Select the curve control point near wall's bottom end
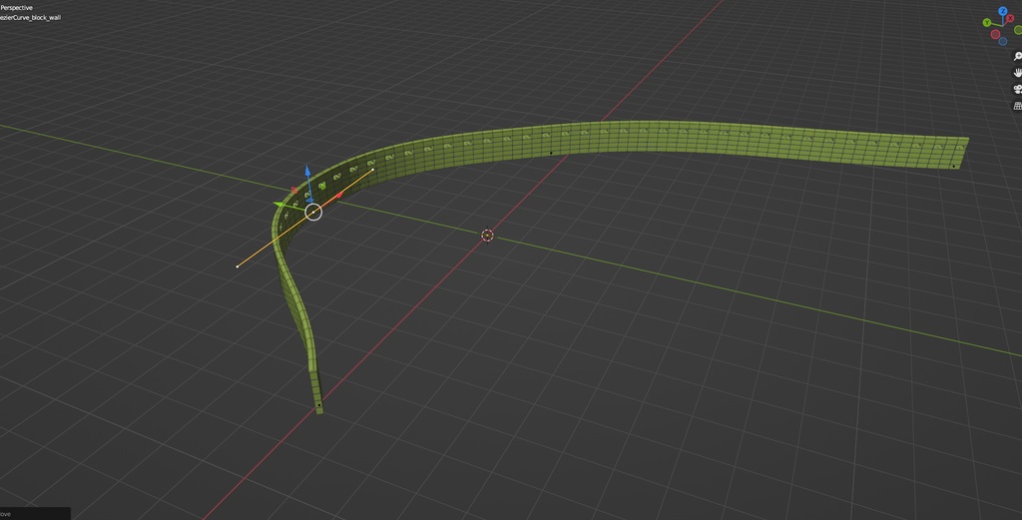This screenshot has height=520, width=1022. point(319,404)
